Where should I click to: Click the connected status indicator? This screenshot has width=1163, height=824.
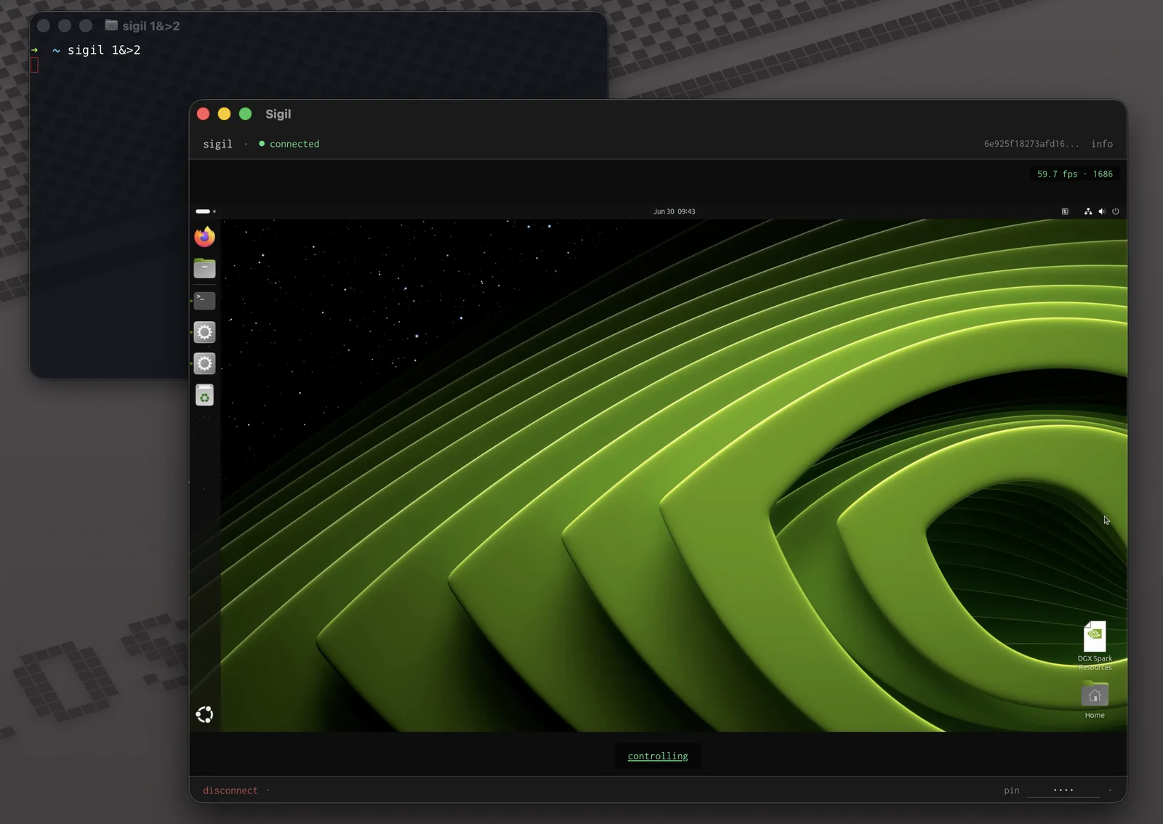click(x=289, y=144)
